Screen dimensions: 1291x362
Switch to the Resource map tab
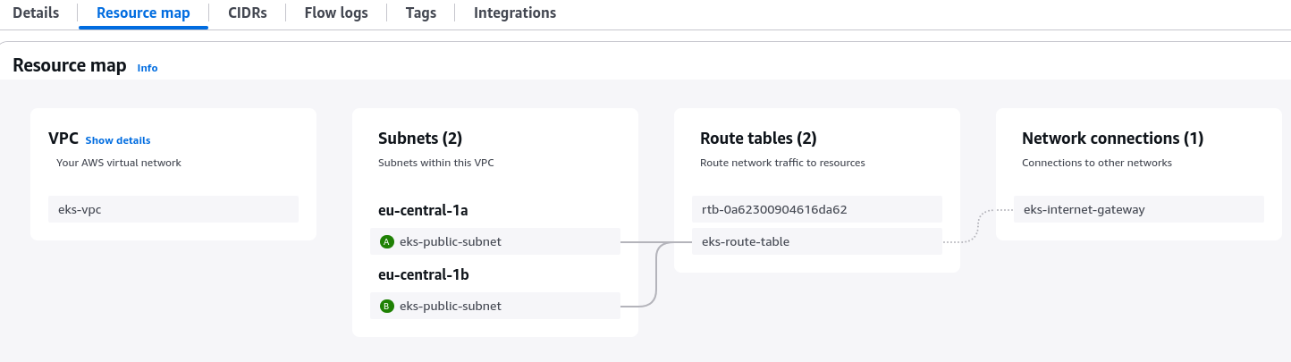point(143,13)
